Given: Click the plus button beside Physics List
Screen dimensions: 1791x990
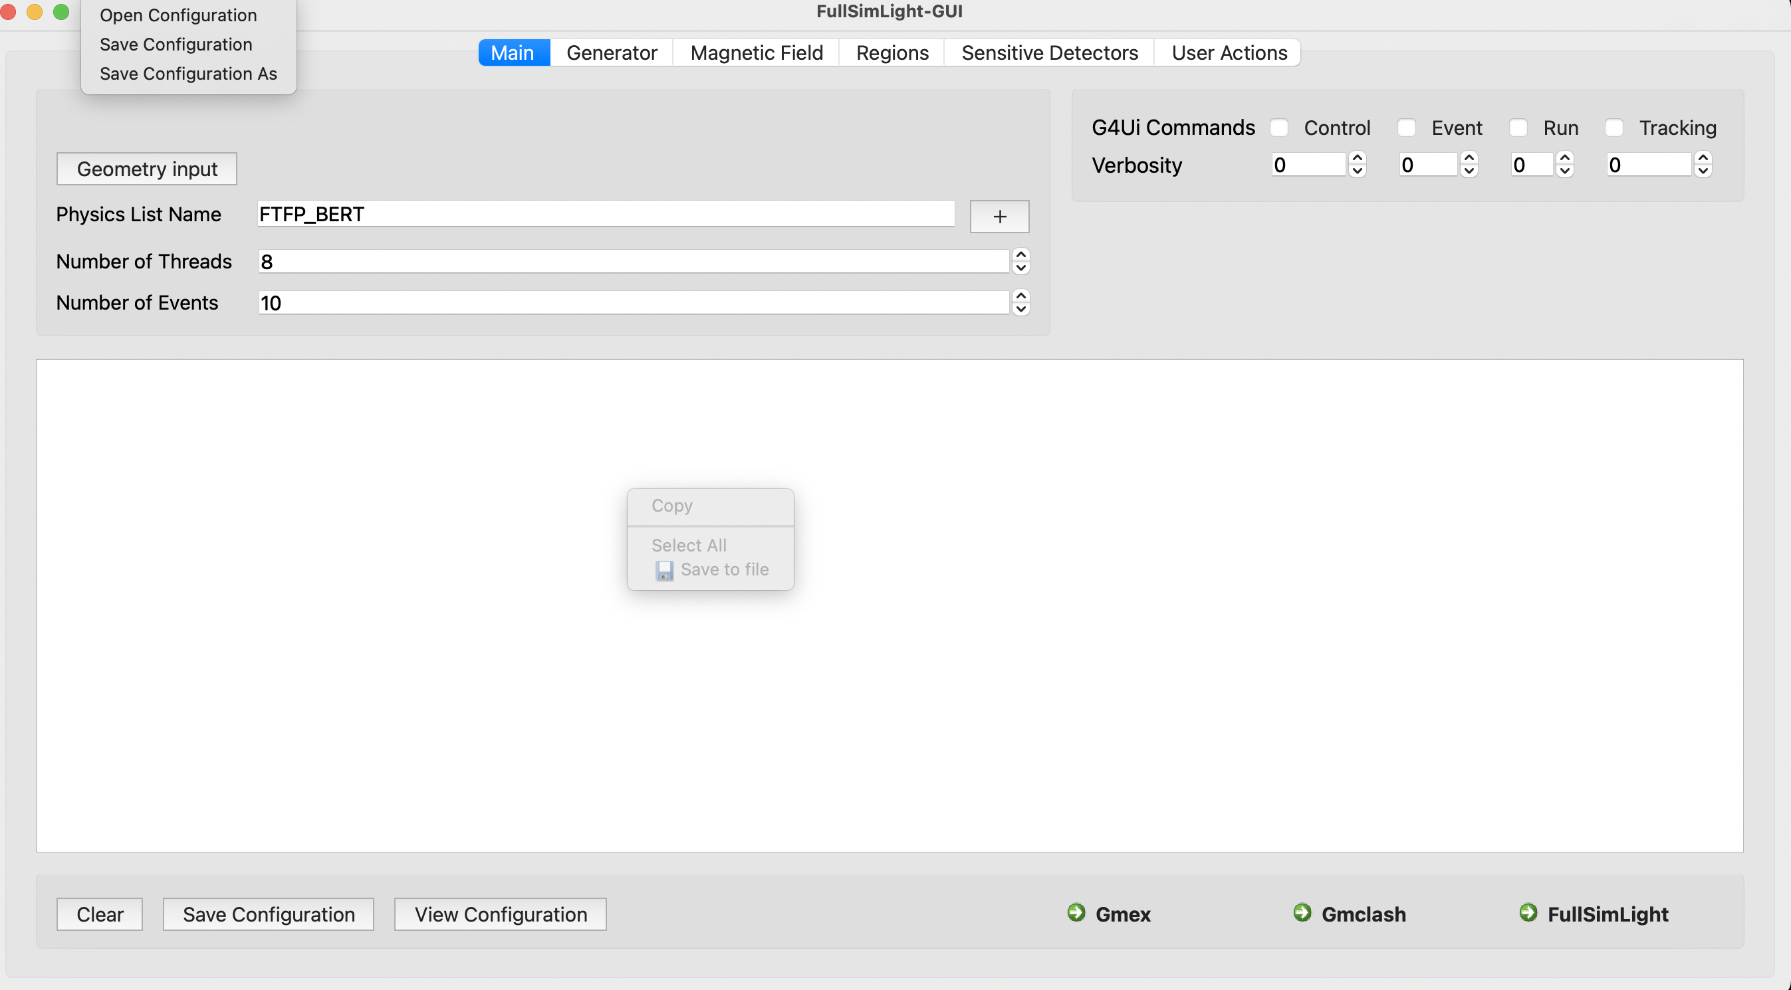Looking at the screenshot, I should (x=999, y=217).
